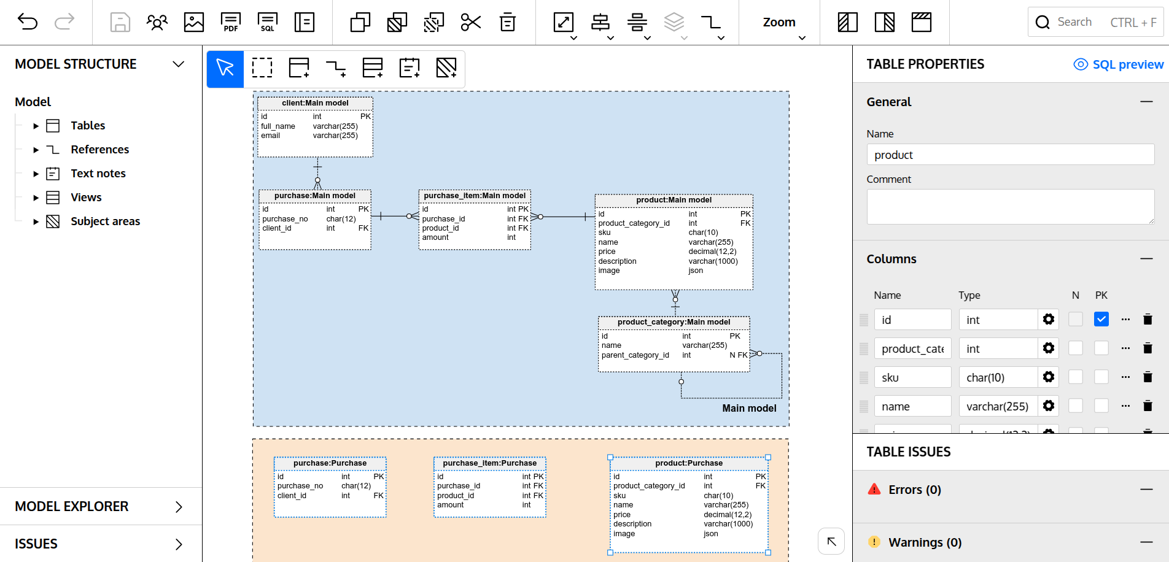Select the client:Main model table header
This screenshot has height=562, width=1169.
[315, 103]
